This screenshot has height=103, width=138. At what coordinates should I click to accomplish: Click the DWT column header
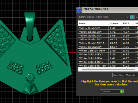tap(128, 23)
